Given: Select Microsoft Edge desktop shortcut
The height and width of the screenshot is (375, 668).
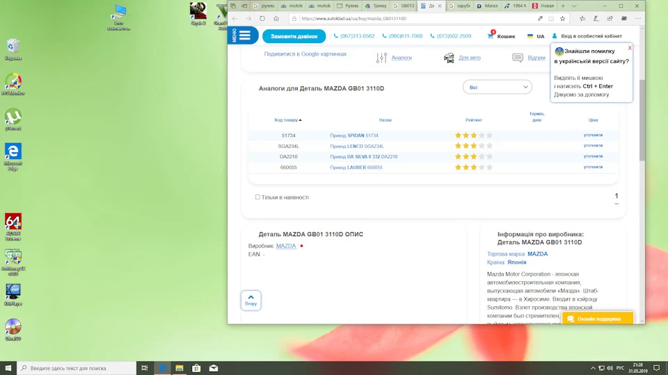Looking at the screenshot, I should [13, 157].
